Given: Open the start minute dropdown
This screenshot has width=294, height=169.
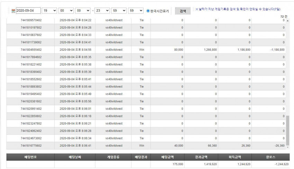Looking at the screenshot, I should pyautogui.click(x=66, y=11).
